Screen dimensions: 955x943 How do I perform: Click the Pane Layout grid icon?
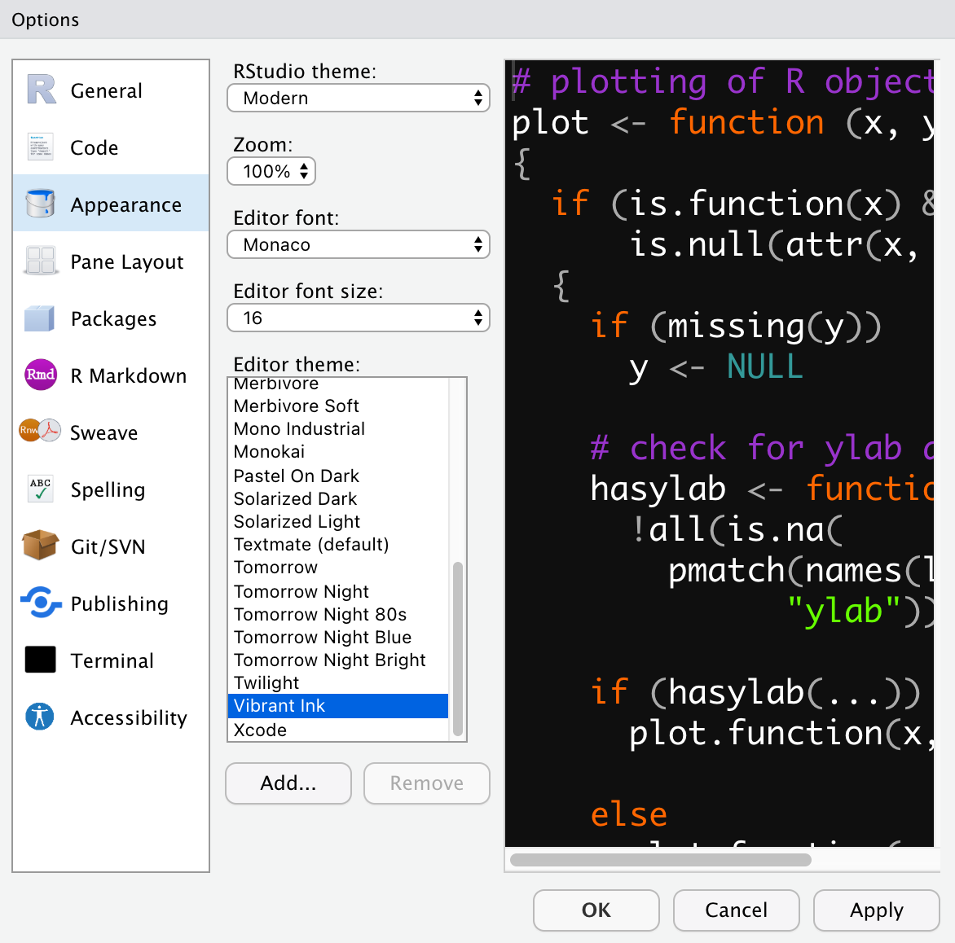pyautogui.click(x=41, y=261)
